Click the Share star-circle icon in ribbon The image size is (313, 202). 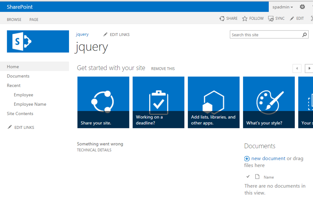(222, 19)
